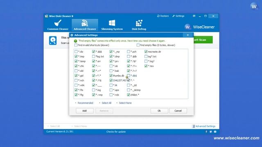Uncheck the *.fts extension

(x=76, y=90)
